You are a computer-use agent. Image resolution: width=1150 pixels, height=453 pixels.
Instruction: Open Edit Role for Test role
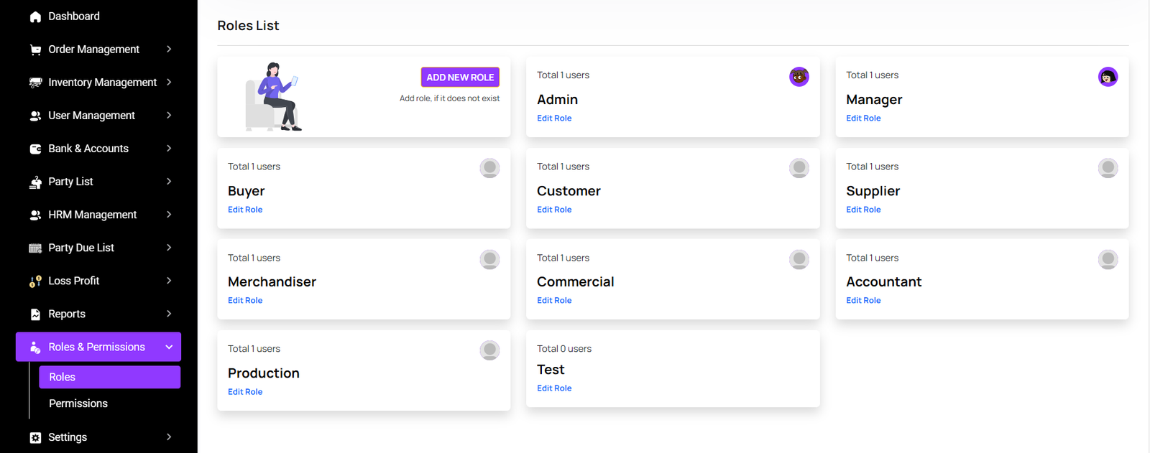554,388
